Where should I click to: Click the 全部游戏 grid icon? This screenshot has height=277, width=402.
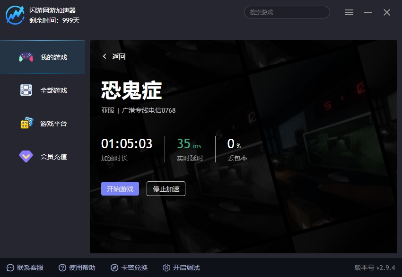26,90
